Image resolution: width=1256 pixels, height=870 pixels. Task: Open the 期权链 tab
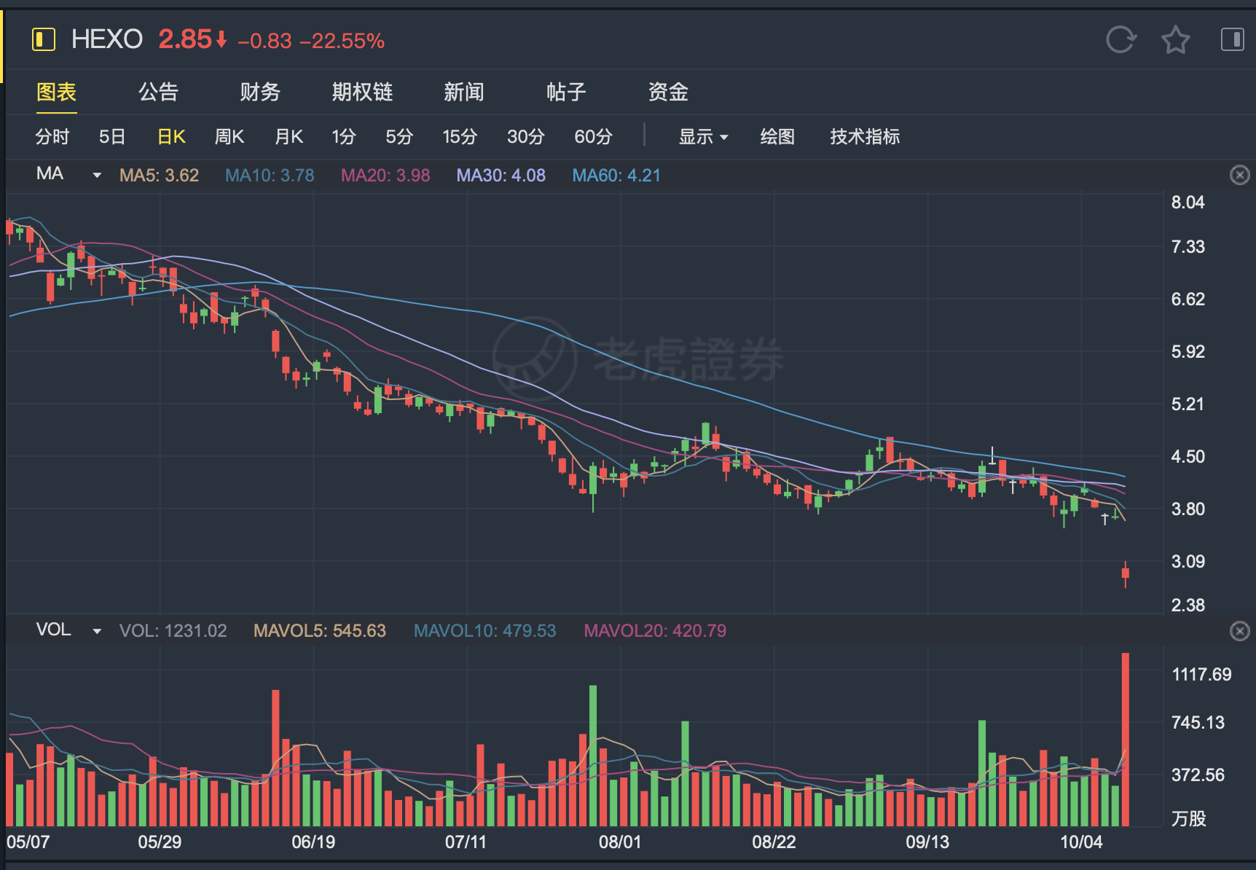[362, 92]
